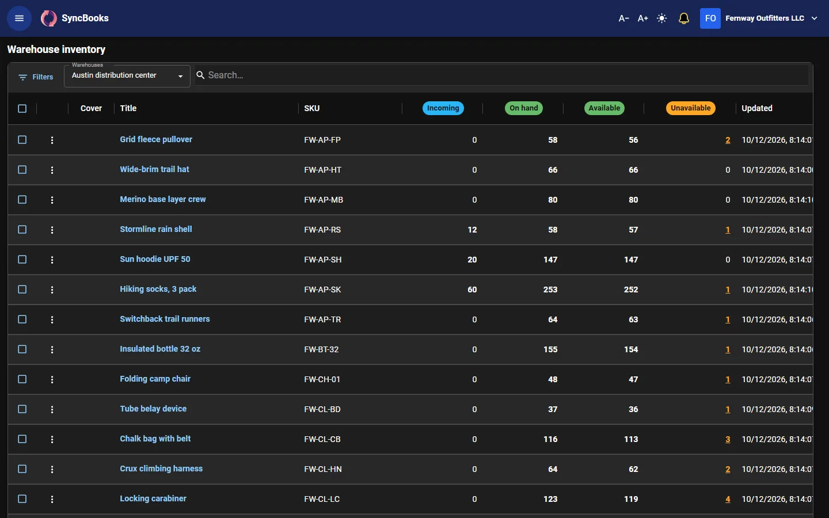Decrease font size with A- button
This screenshot has width=829, height=518.
click(623, 18)
